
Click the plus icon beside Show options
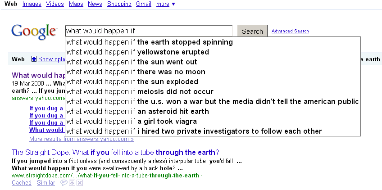pos(34,59)
